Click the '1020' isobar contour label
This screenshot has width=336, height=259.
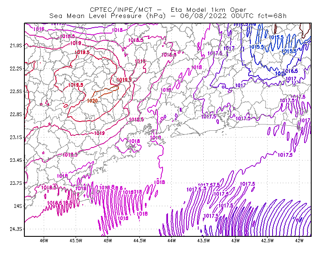point(92,101)
